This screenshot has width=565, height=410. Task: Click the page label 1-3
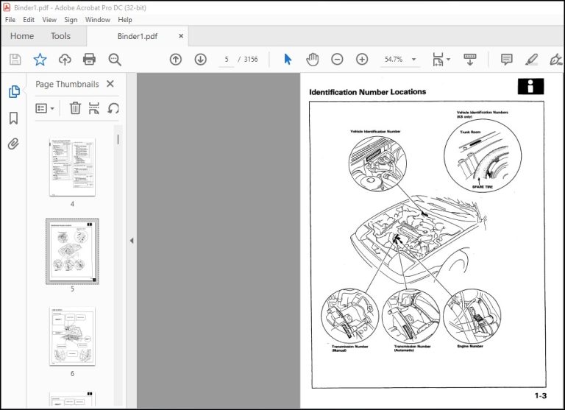[x=541, y=396]
